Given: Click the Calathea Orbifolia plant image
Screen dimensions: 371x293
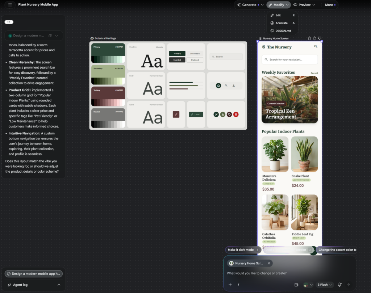Looking at the screenshot, I should pyautogui.click(x=275, y=212).
